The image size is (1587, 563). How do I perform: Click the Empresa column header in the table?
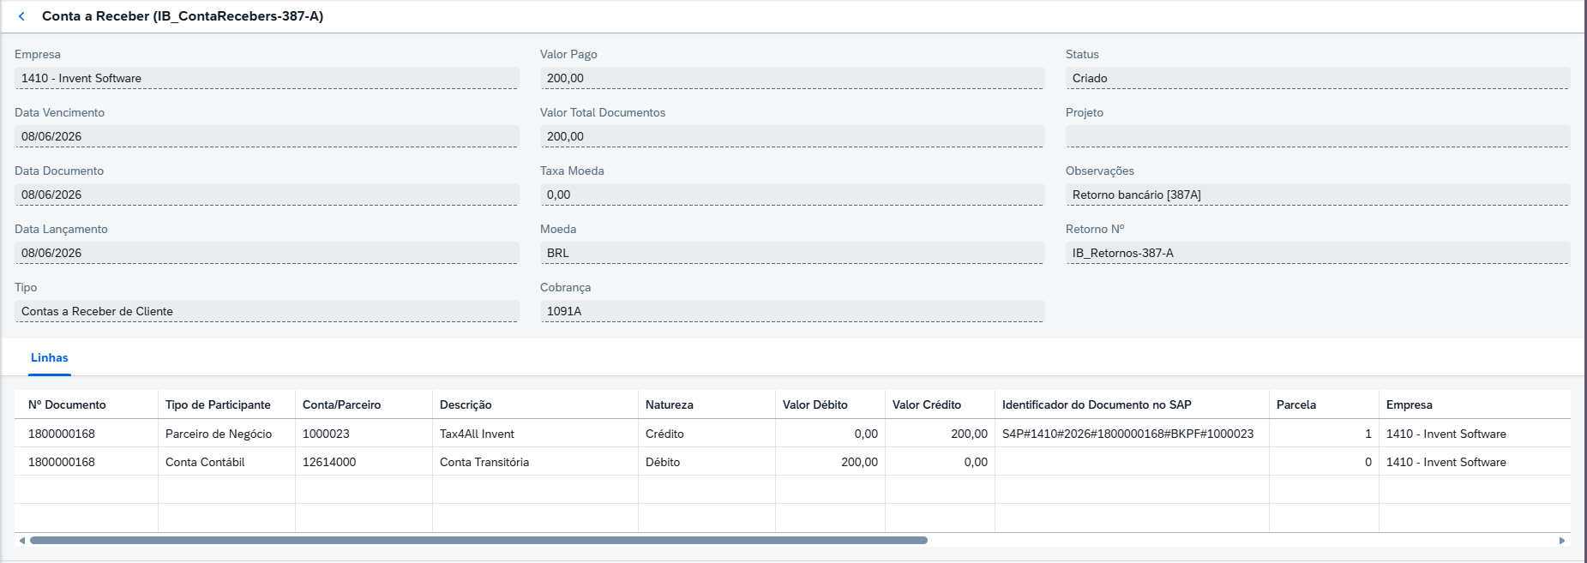coord(1475,404)
